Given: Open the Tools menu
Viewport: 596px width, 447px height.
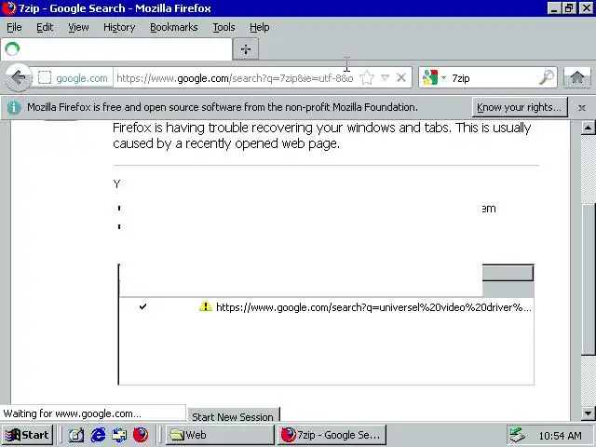Looking at the screenshot, I should point(223,27).
